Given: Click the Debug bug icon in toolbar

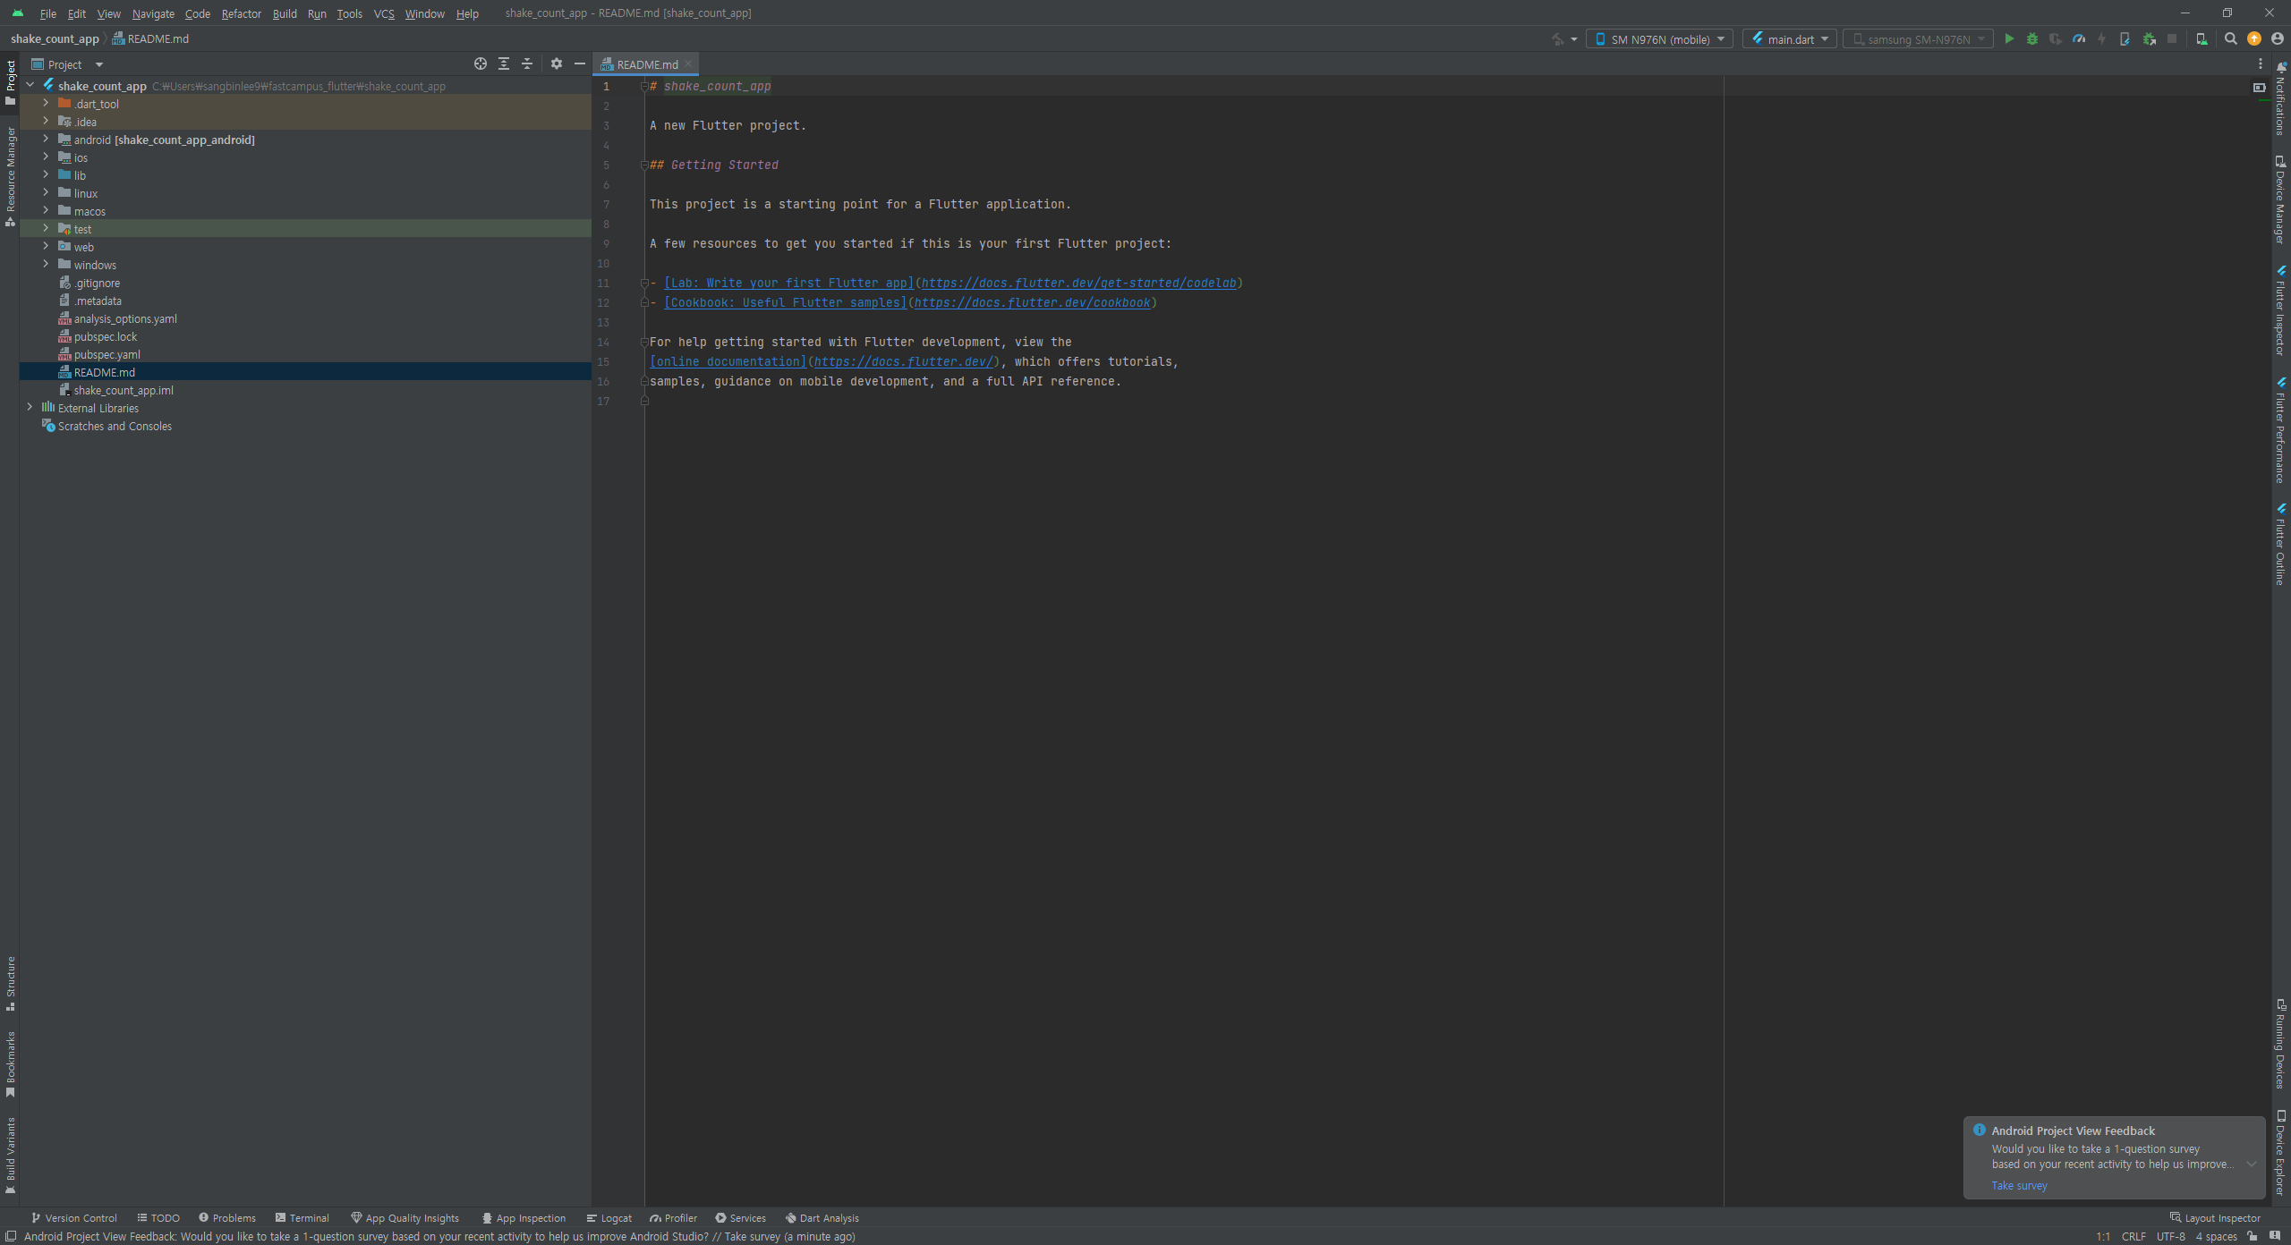Looking at the screenshot, I should pos(2032,38).
